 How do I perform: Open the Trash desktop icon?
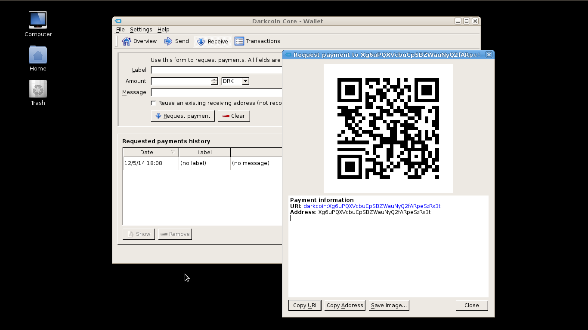[x=38, y=93]
